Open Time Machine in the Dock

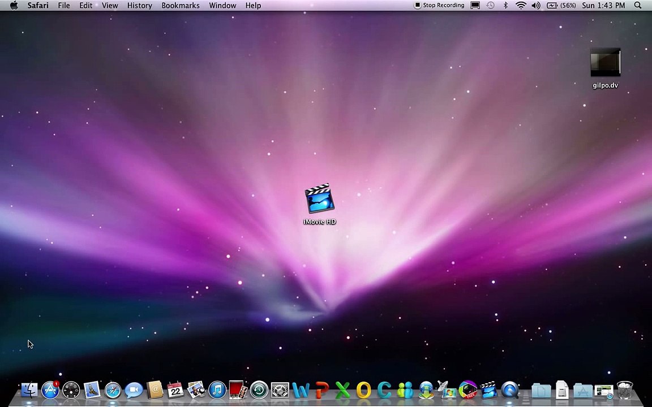coord(259,391)
